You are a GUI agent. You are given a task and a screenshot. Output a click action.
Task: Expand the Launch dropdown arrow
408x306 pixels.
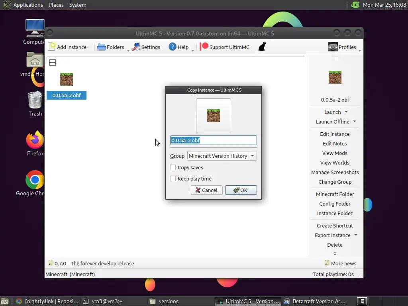click(346, 112)
